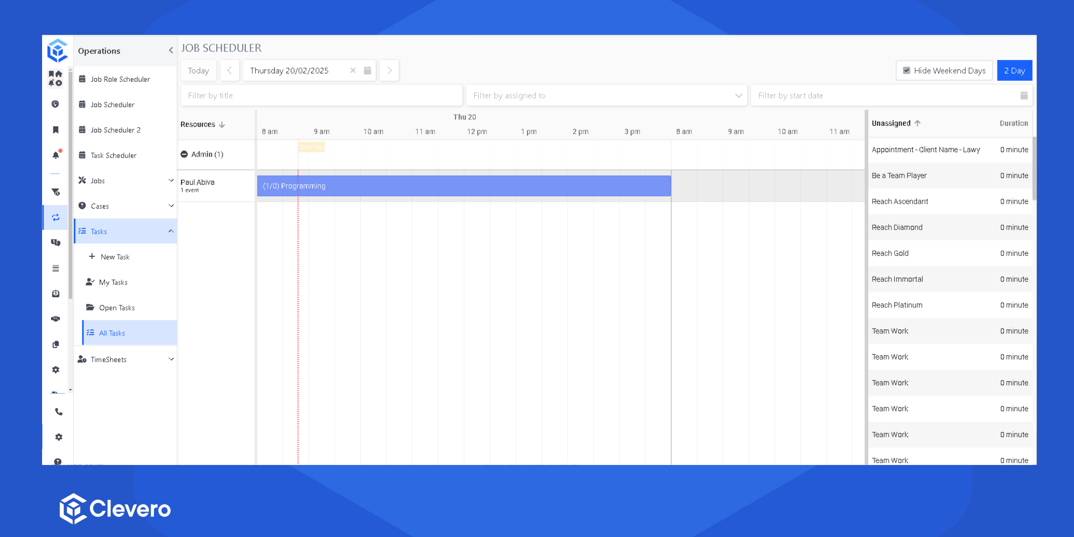The width and height of the screenshot is (1074, 537).
Task: Toggle the Hide Weekend Days checkbox
Action: point(907,71)
